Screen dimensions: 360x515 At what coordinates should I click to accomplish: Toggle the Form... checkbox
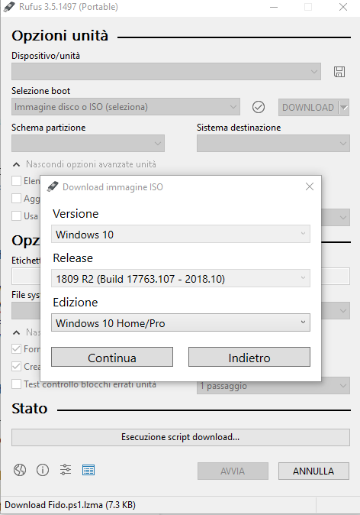tap(16, 348)
